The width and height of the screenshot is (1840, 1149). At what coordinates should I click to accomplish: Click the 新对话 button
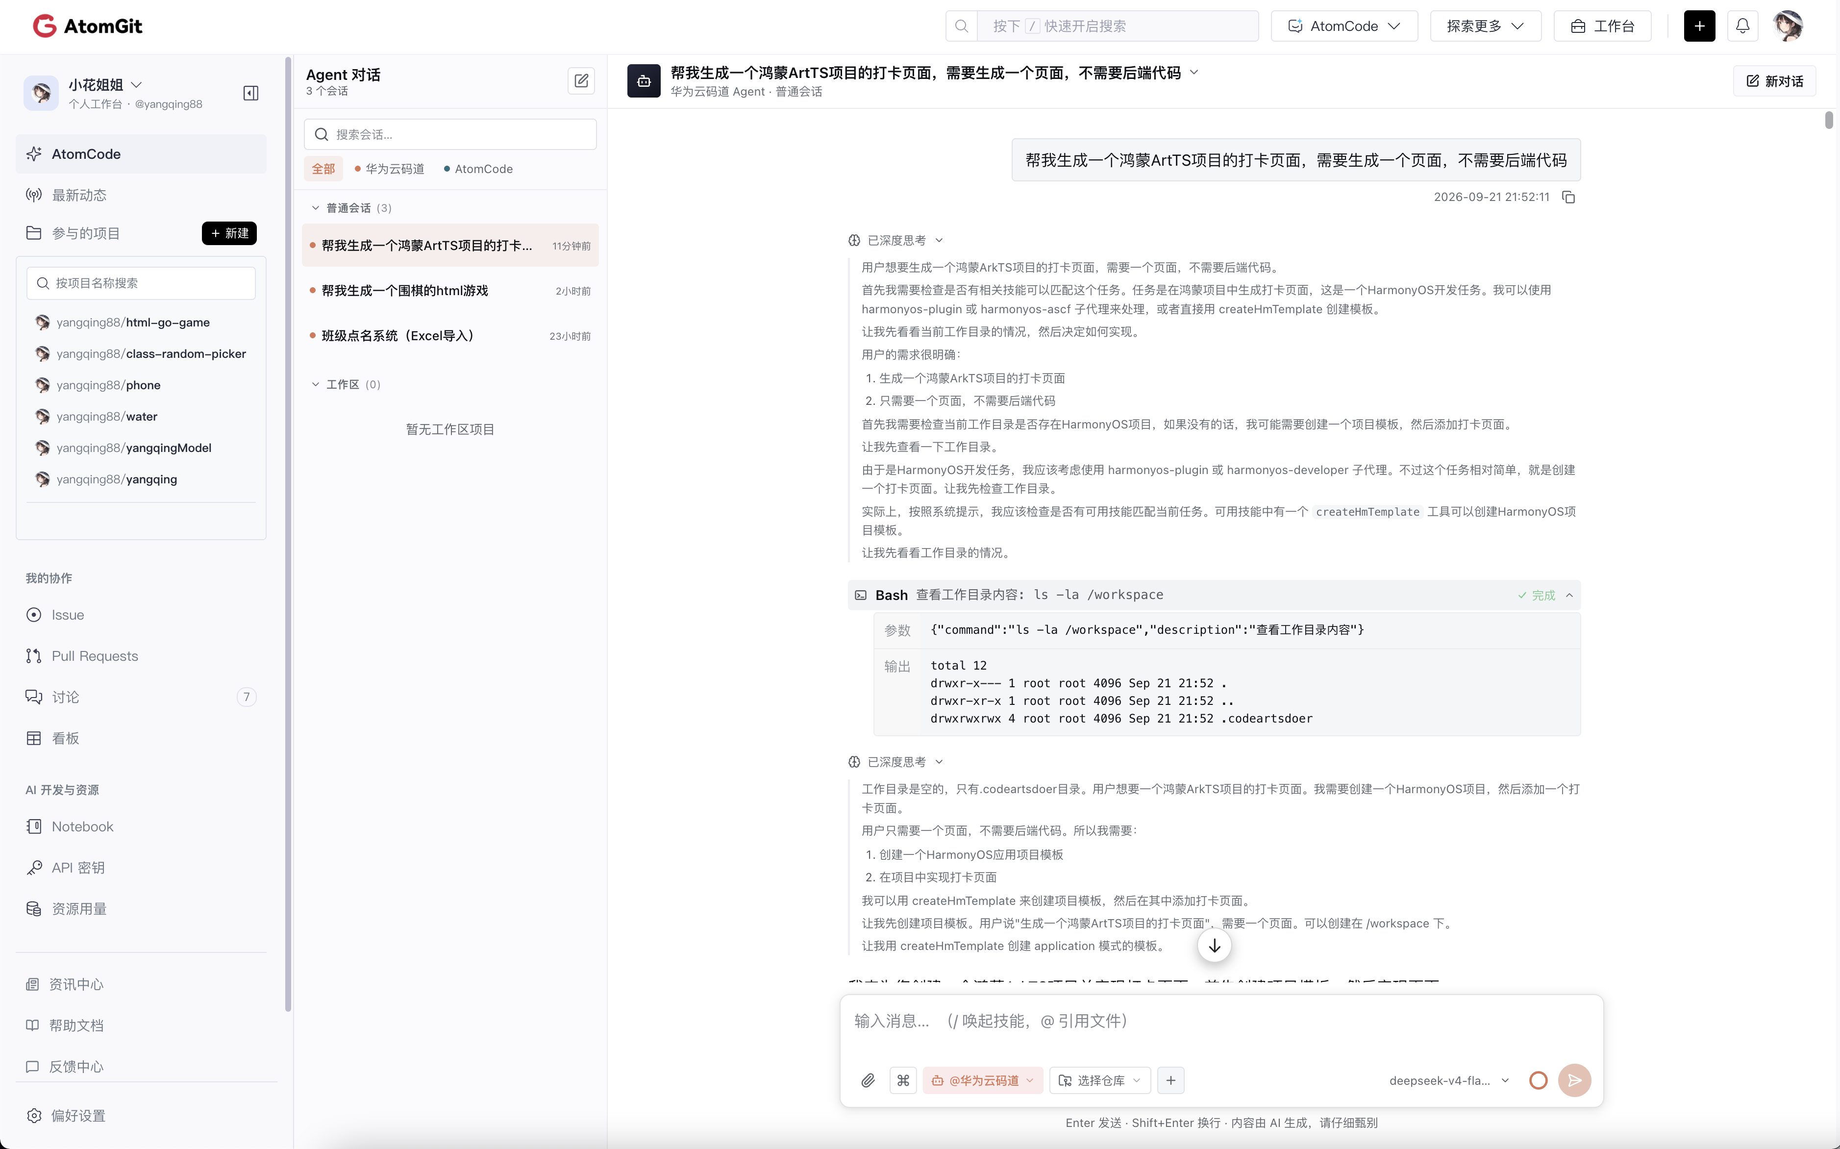coord(1774,80)
